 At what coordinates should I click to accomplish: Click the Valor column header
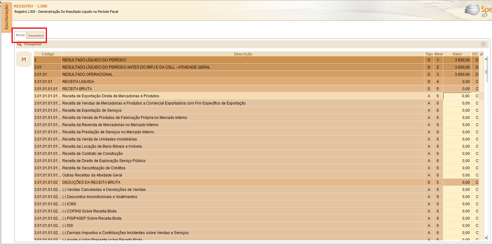pyautogui.click(x=457, y=54)
